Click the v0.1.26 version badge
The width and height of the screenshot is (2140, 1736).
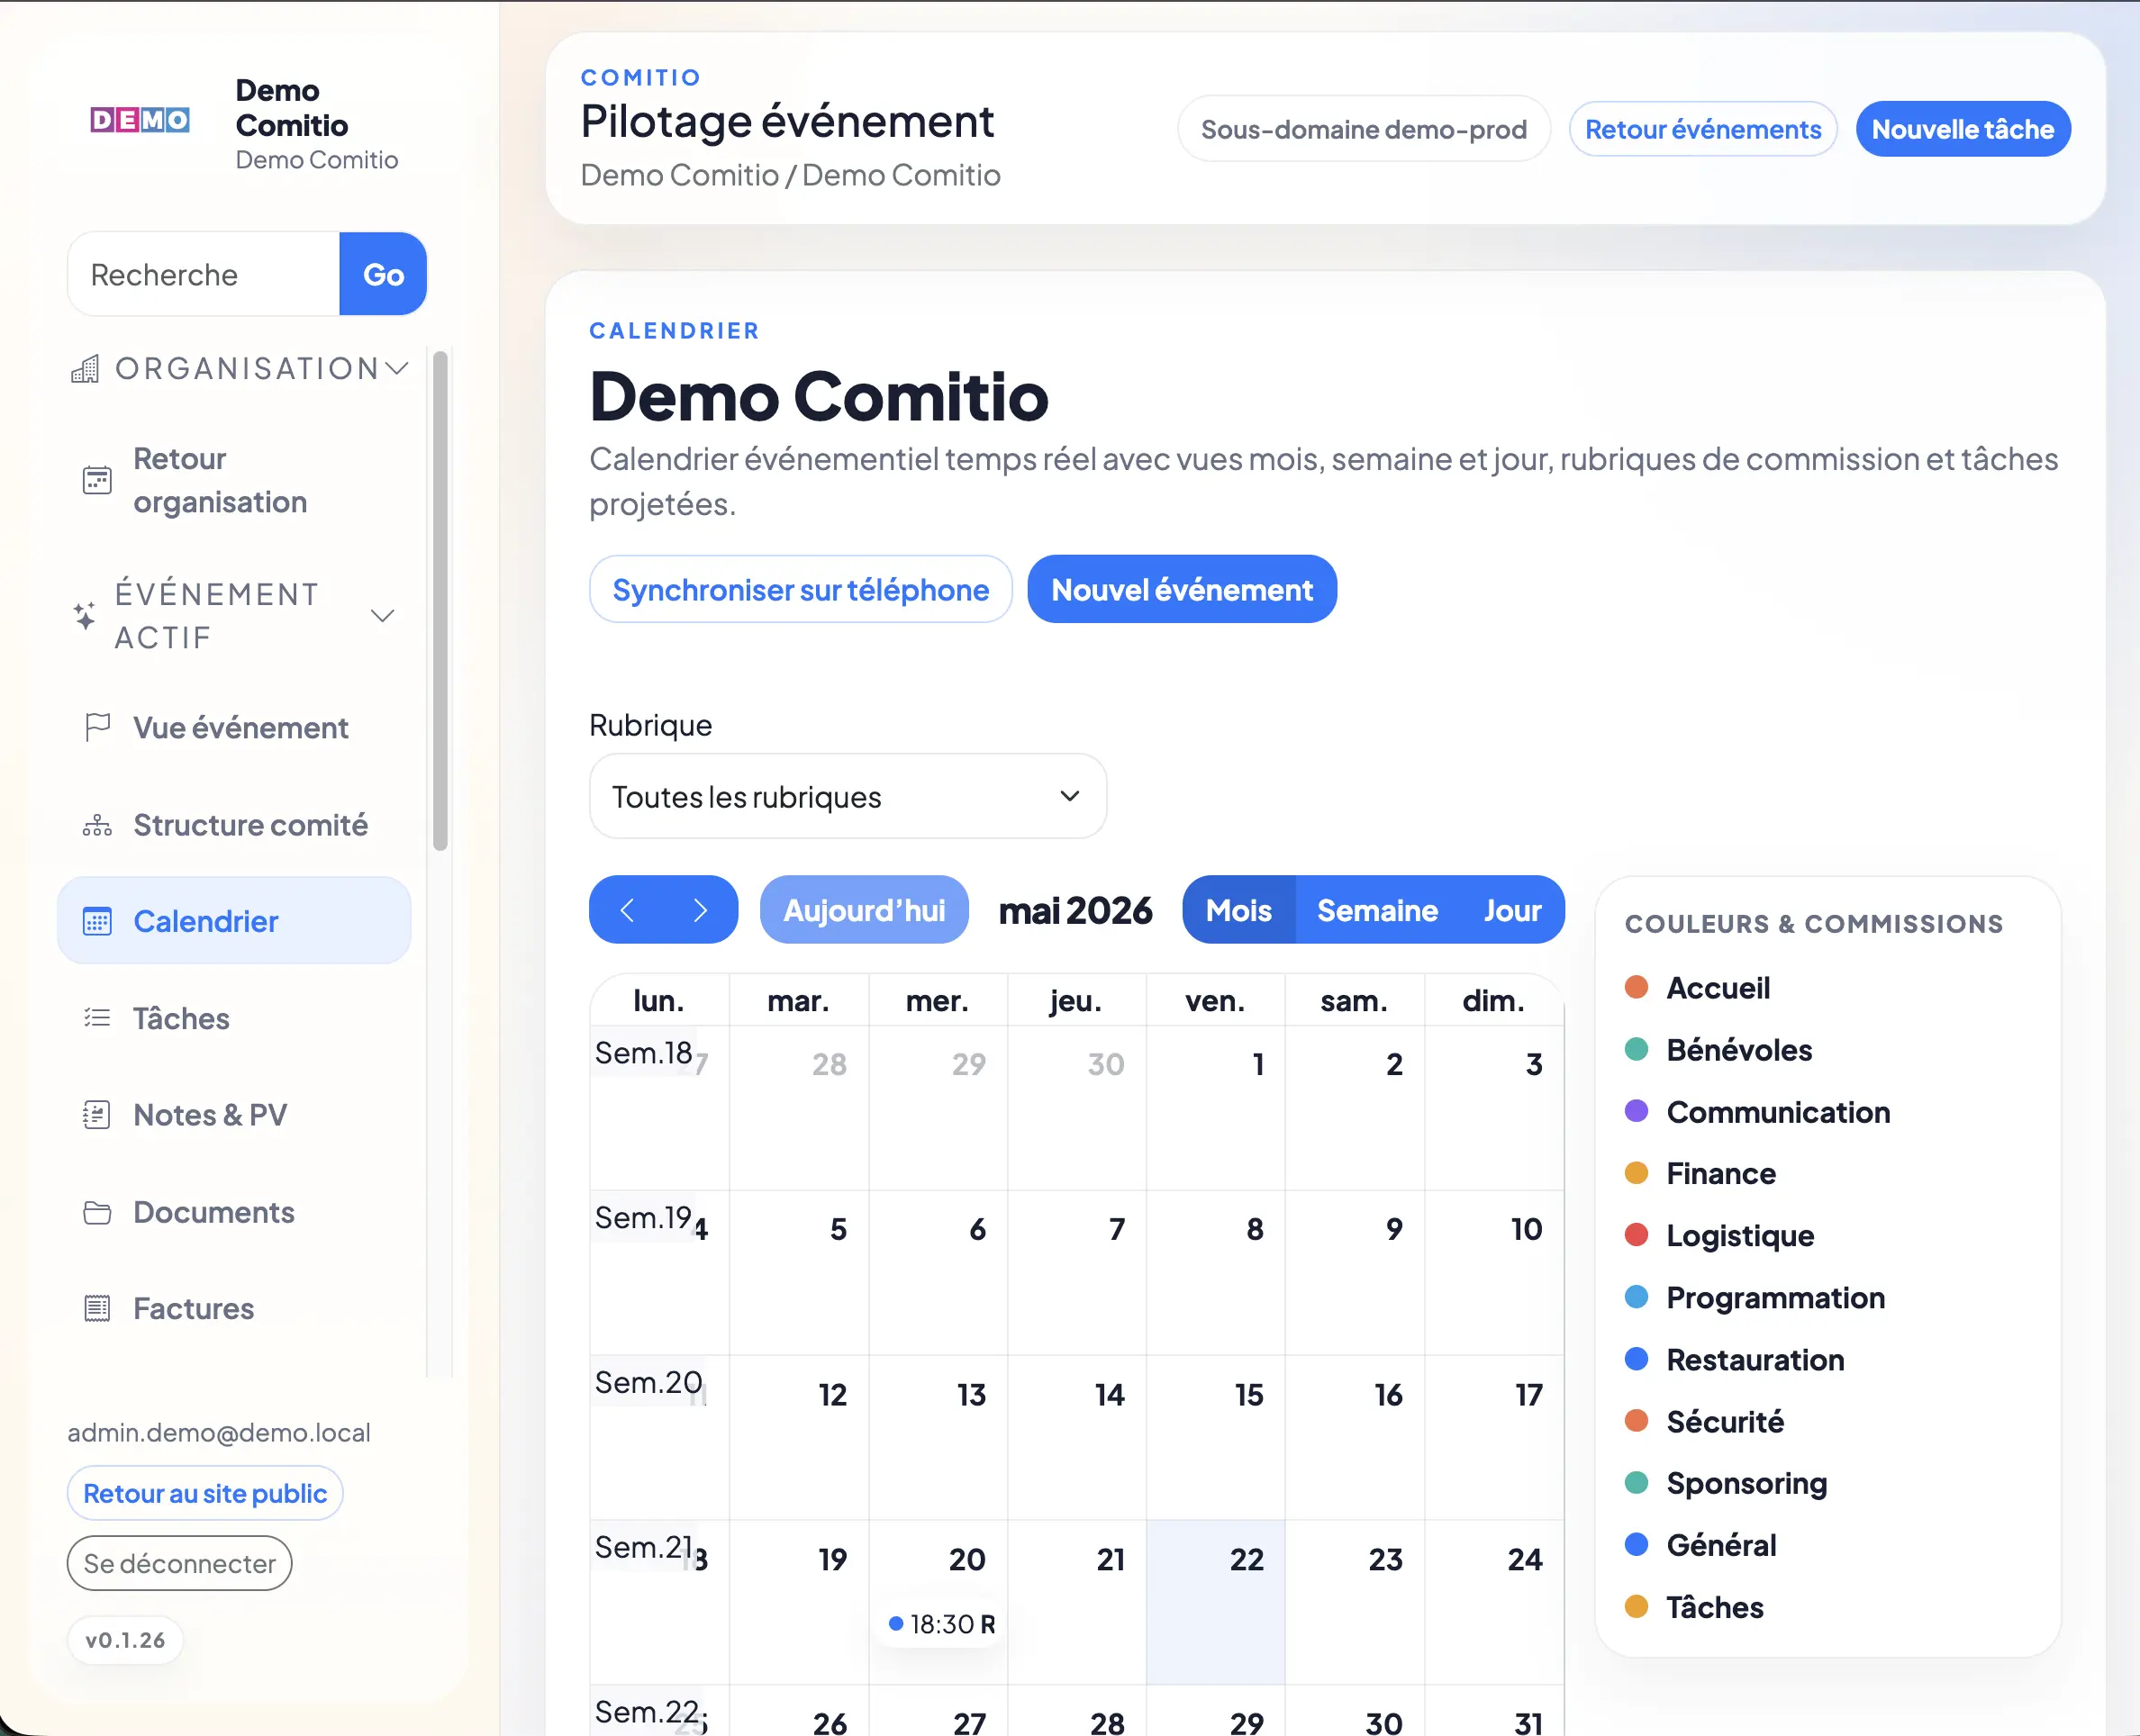[125, 1640]
